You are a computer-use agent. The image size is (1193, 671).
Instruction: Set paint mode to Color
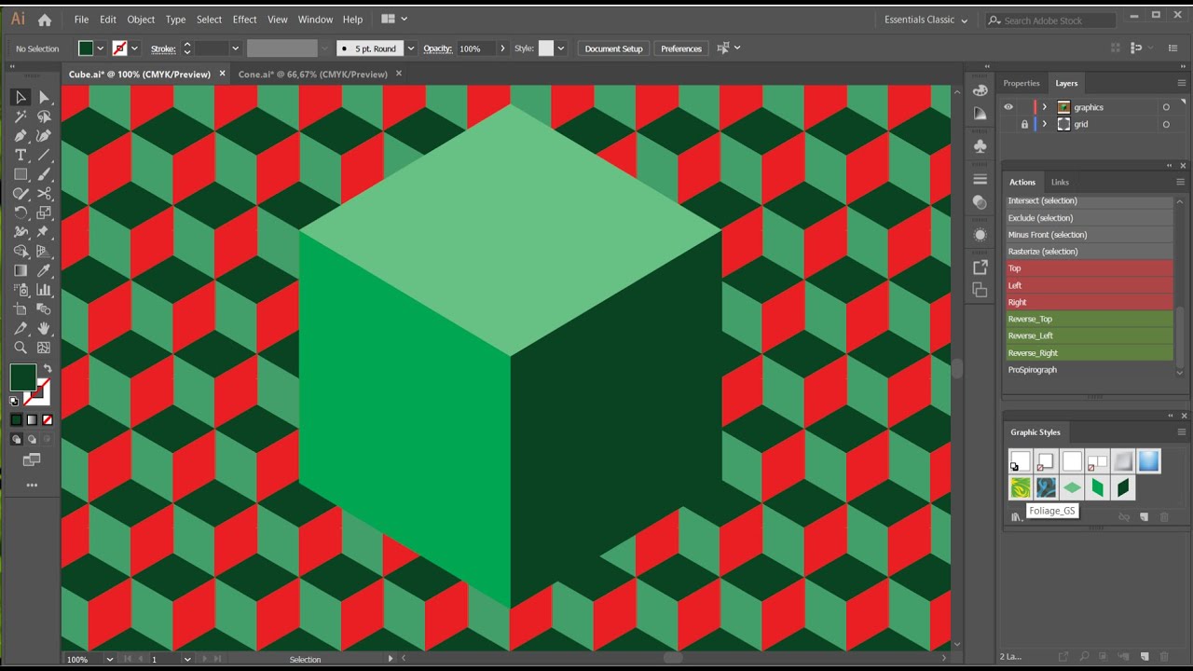16,420
